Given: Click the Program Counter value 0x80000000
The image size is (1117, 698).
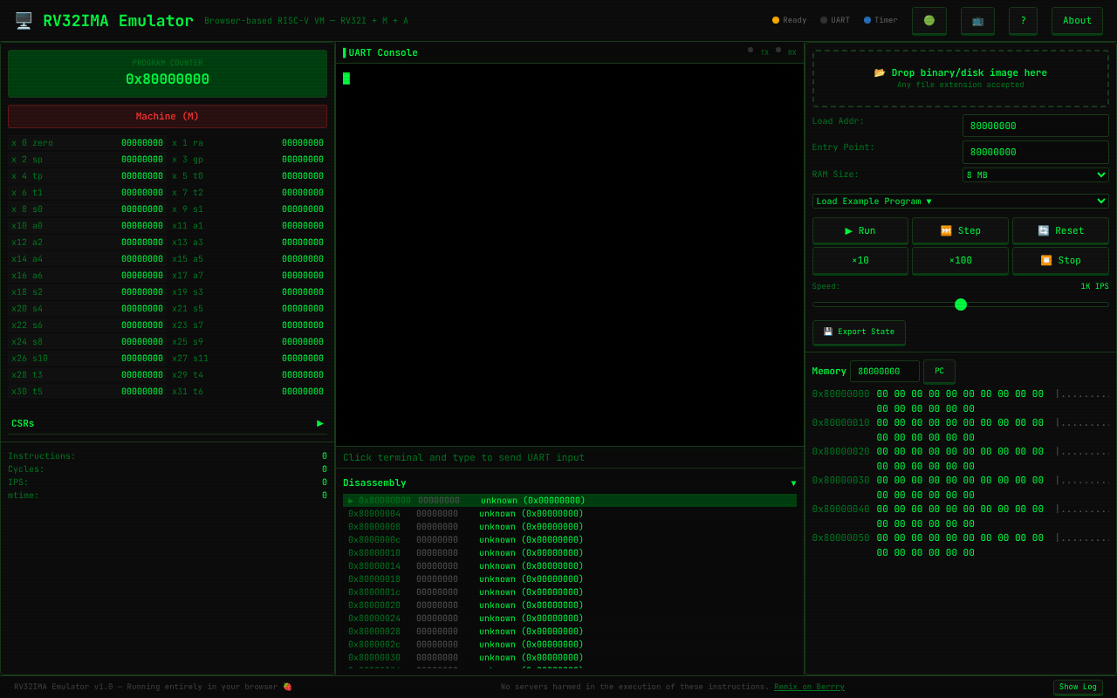Looking at the screenshot, I should pyautogui.click(x=168, y=79).
